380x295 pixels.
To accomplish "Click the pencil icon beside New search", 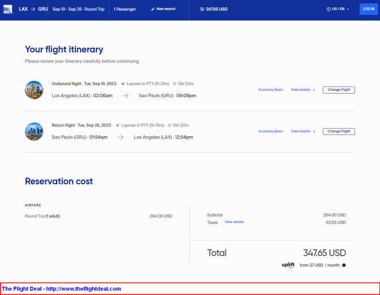I will (153, 9).
